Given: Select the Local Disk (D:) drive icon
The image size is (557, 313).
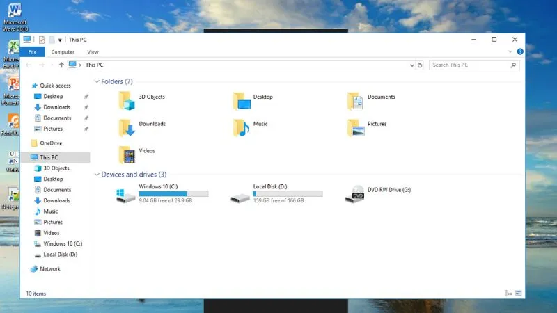Looking at the screenshot, I should (240, 198).
